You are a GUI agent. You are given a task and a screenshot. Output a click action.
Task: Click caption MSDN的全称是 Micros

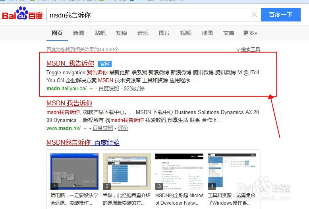click(x=180, y=199)
